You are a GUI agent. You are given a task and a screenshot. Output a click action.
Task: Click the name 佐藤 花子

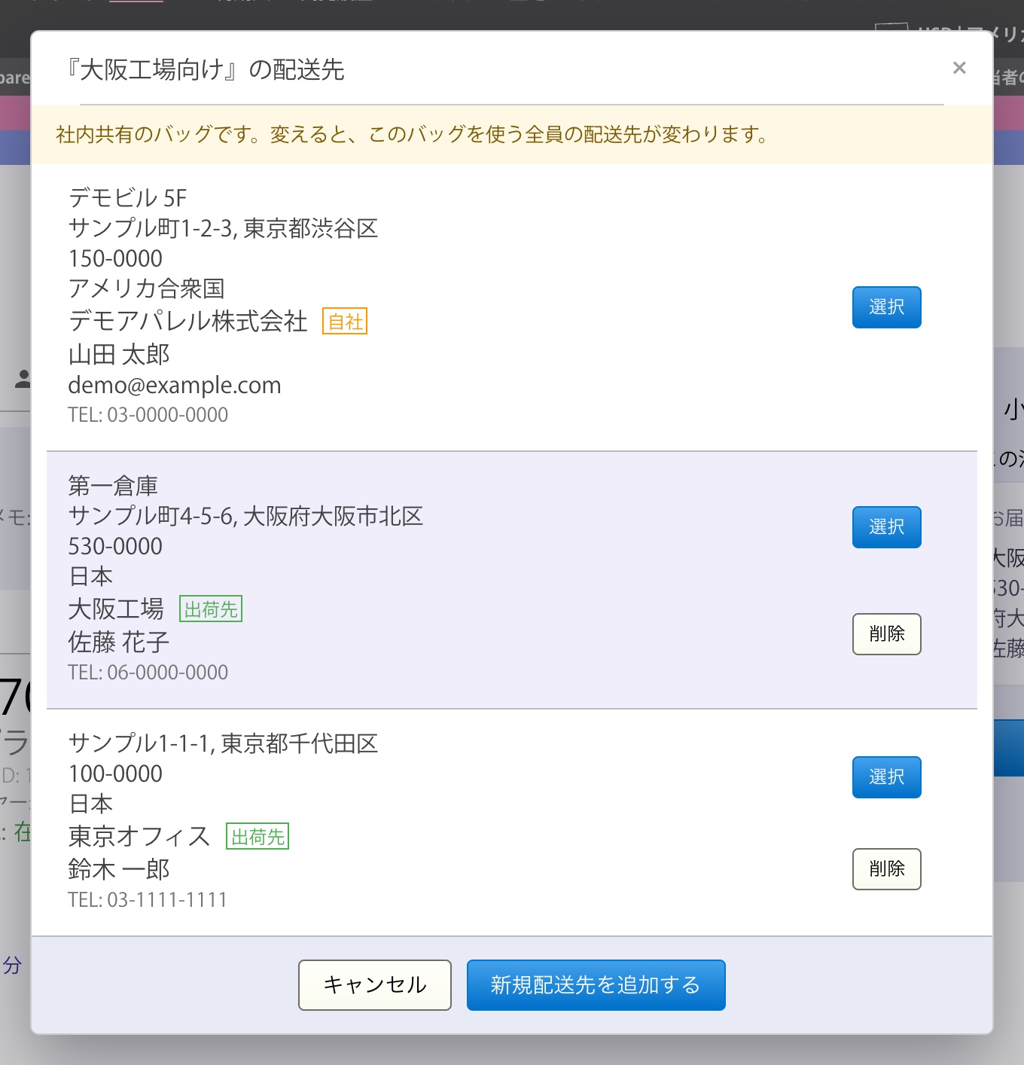[119, 642]
